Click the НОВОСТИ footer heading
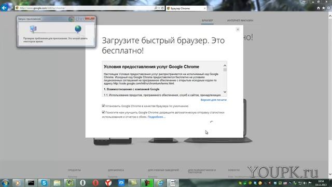Screen dimensions: 332x187 234,170
